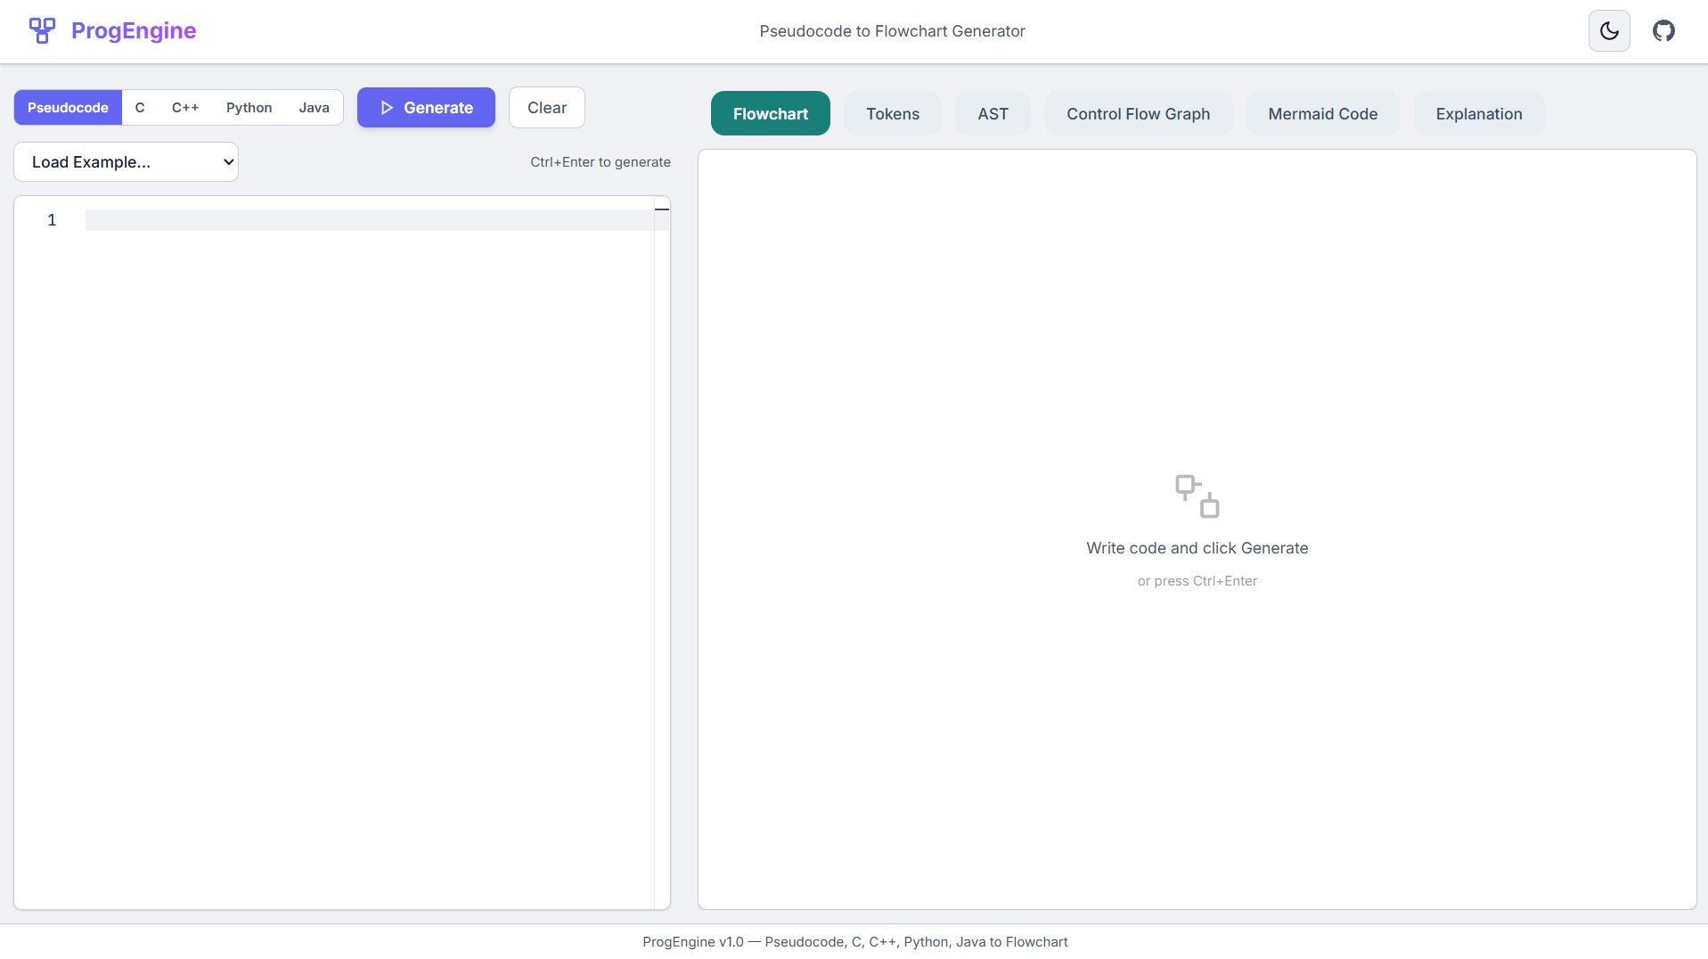Open the Control Flow Graph tab

tap(1138, 114)
